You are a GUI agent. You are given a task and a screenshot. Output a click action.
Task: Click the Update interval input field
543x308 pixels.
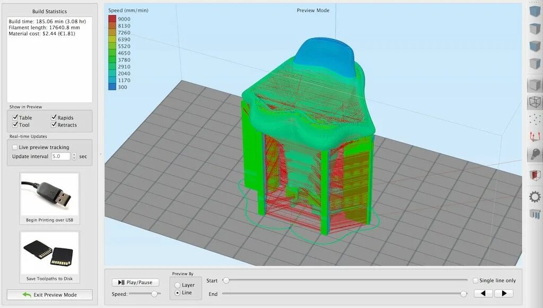coord(62,156)
